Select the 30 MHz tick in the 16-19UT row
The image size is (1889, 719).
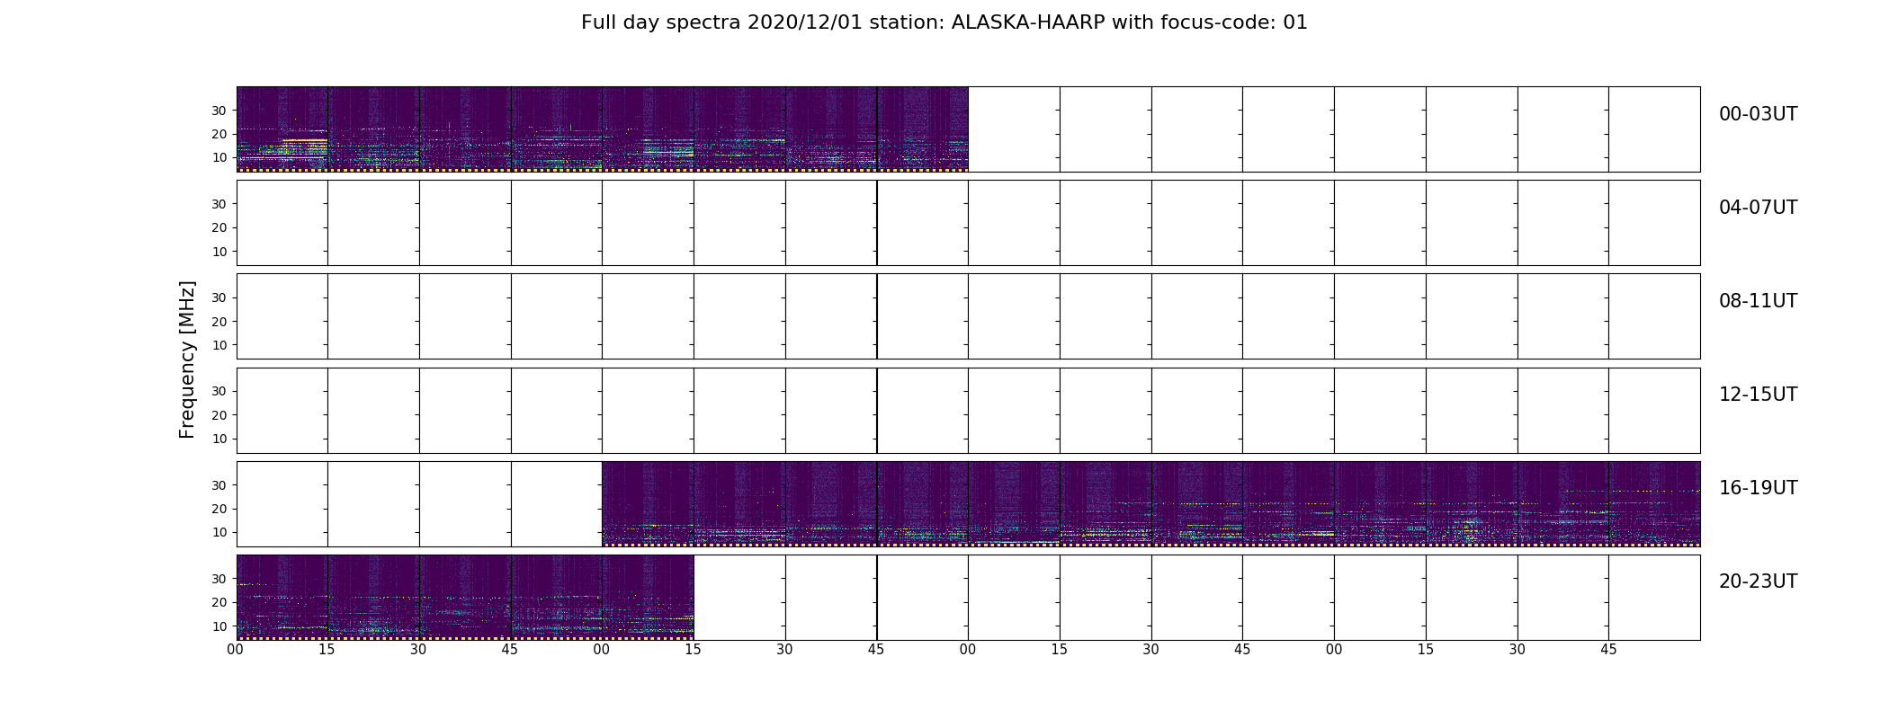pyautogui.click(x=219, y=485)
